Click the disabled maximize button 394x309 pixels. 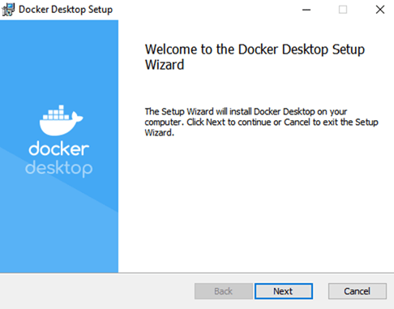click(x=343, y=10)
